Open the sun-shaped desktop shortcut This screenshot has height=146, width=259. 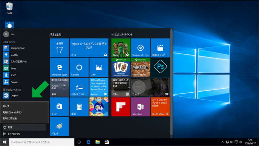[9, 25]
